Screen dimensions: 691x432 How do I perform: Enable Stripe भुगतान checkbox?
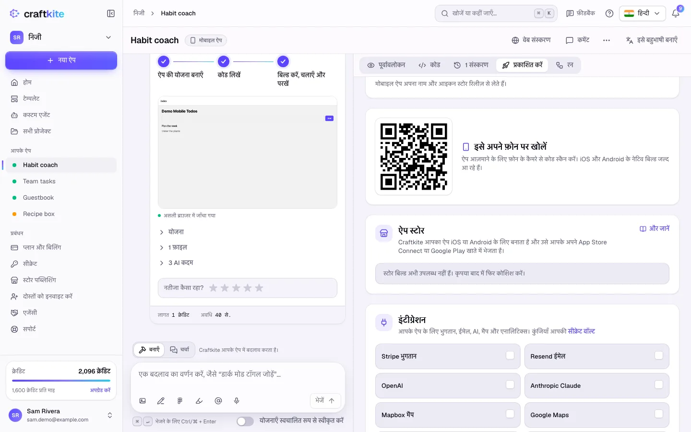click(510, 356)
